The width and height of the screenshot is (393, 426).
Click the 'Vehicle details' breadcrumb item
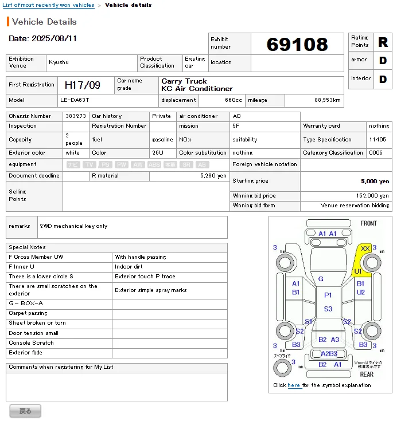[x=129, y=5]
